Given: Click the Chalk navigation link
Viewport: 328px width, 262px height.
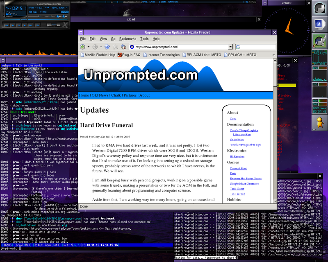Looking at the screenshot, I should [x=116, y=95].
